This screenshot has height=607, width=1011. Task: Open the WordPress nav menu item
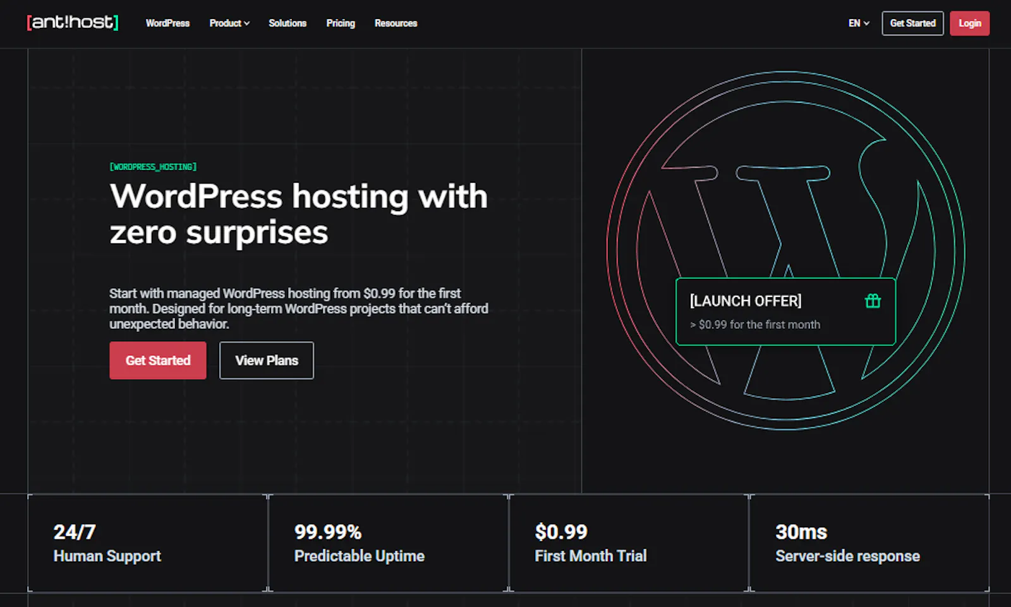pyautogui.click(x=167, y=23)
